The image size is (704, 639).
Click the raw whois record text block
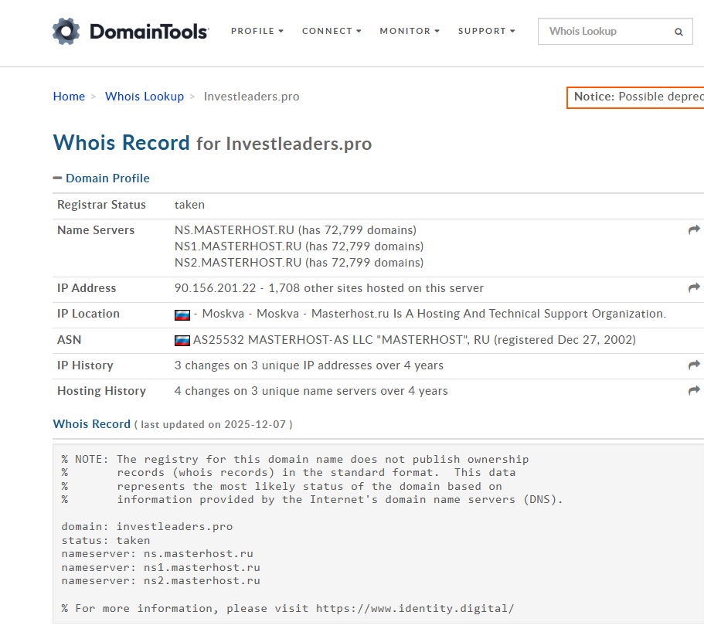click(x=309, y=533)
